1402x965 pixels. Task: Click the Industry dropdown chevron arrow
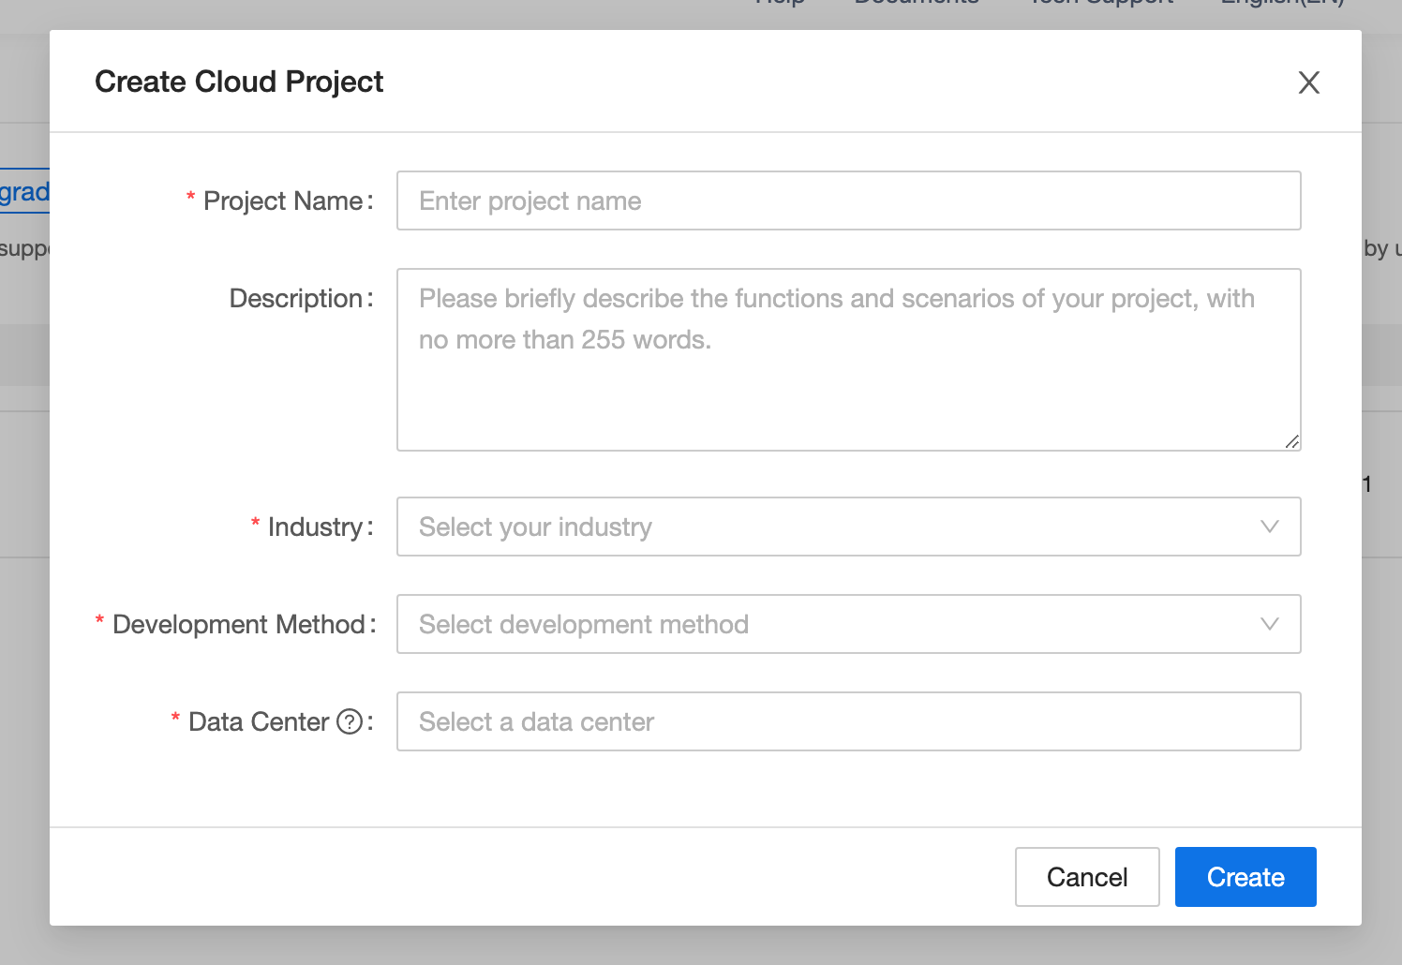coord(1270,527)
